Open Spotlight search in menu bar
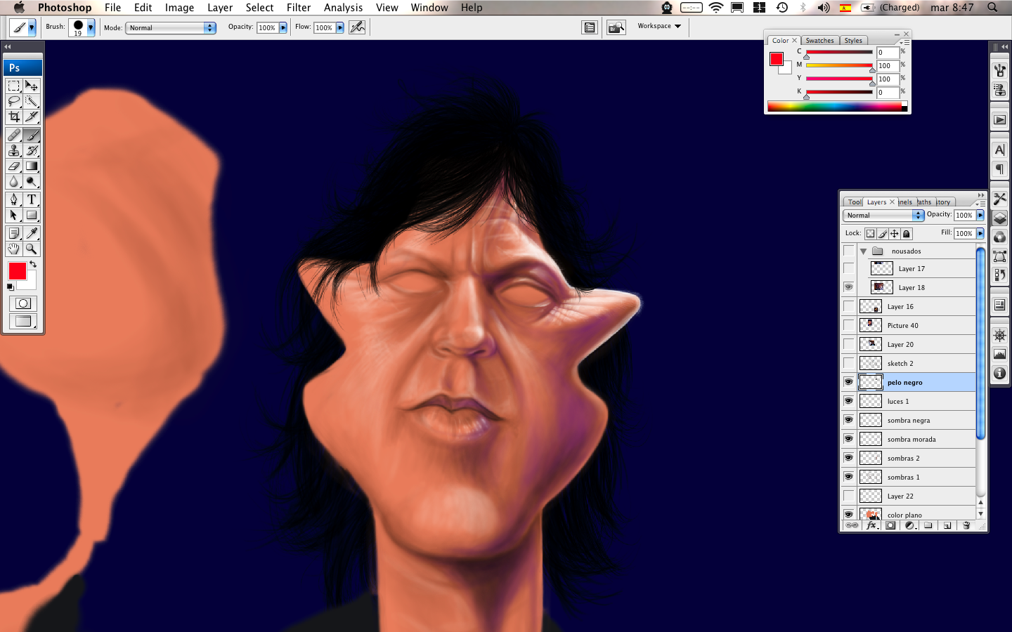Image resolution: width=1012 pixels, height=632 pixels. (992, 8)
